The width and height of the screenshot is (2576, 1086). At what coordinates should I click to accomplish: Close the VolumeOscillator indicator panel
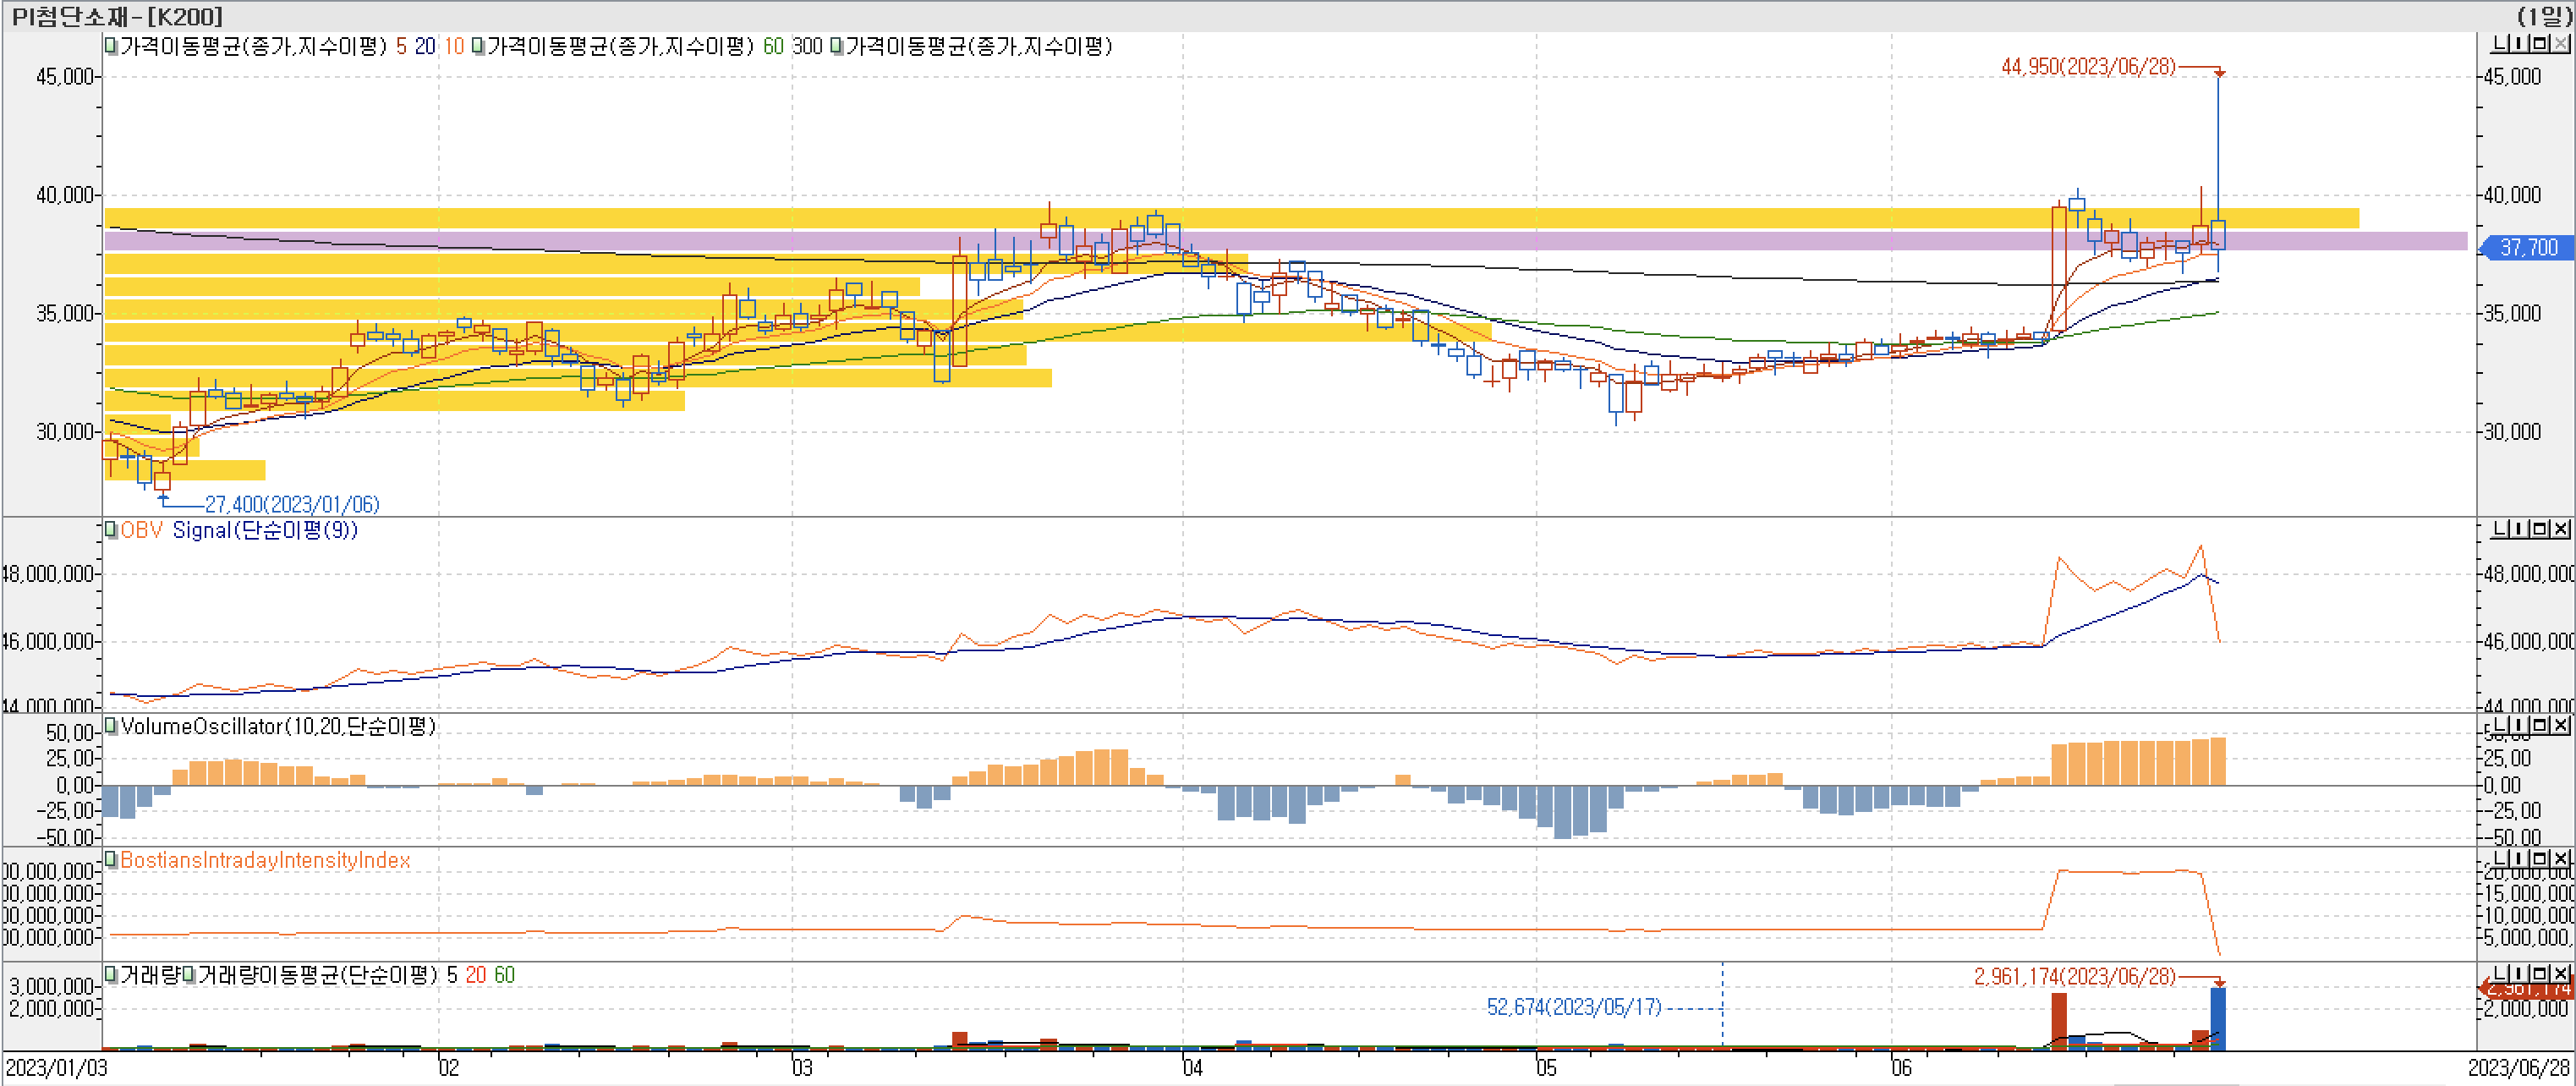(x=2560, y=725)
